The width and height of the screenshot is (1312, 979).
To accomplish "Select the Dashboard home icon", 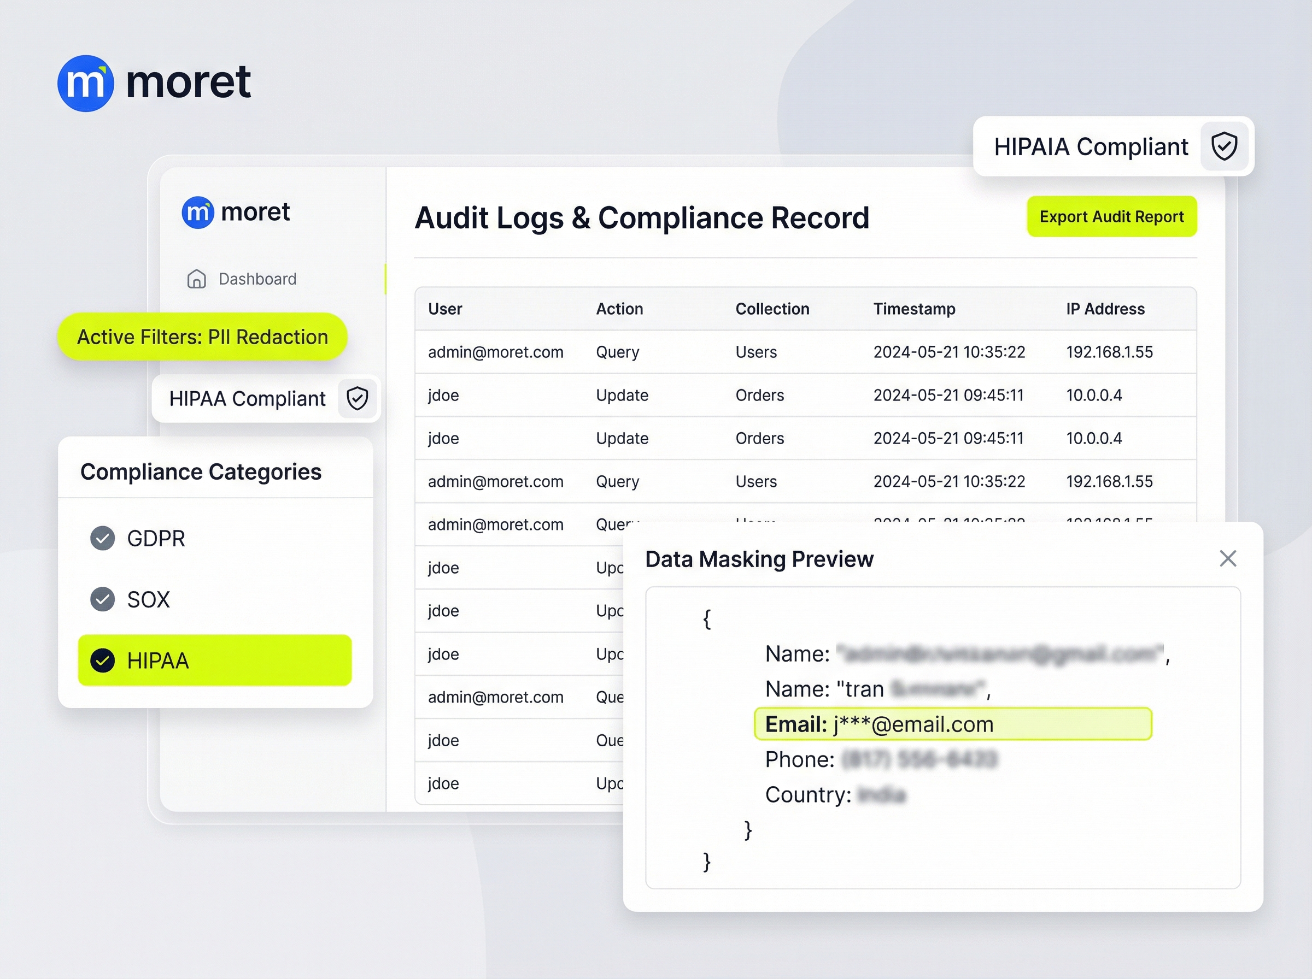I will [x=196, y=279].
